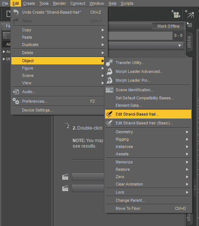
Task: Expand the Rigging submenu
Action: tap(148, 139)
